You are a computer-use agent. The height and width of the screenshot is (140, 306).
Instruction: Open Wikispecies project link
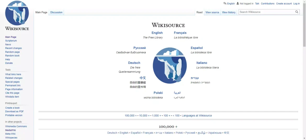tap(11, 138)
